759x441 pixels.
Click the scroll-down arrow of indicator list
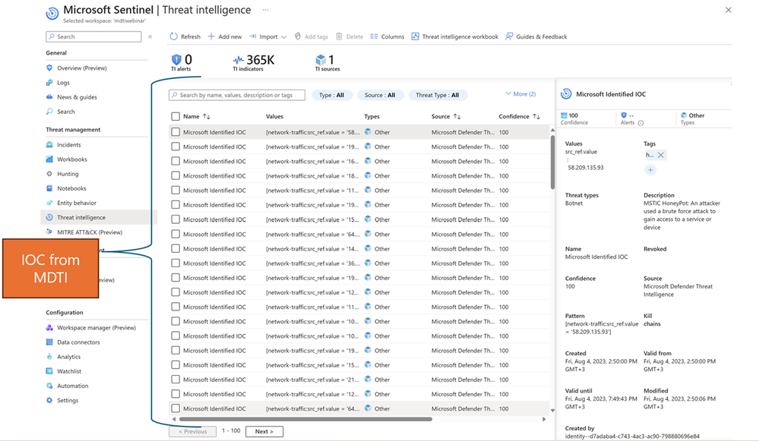(553, 411)
